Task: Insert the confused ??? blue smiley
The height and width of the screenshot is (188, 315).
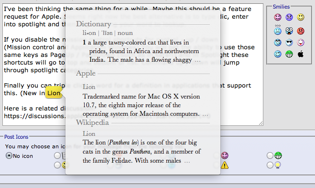Action: [278, 30]
